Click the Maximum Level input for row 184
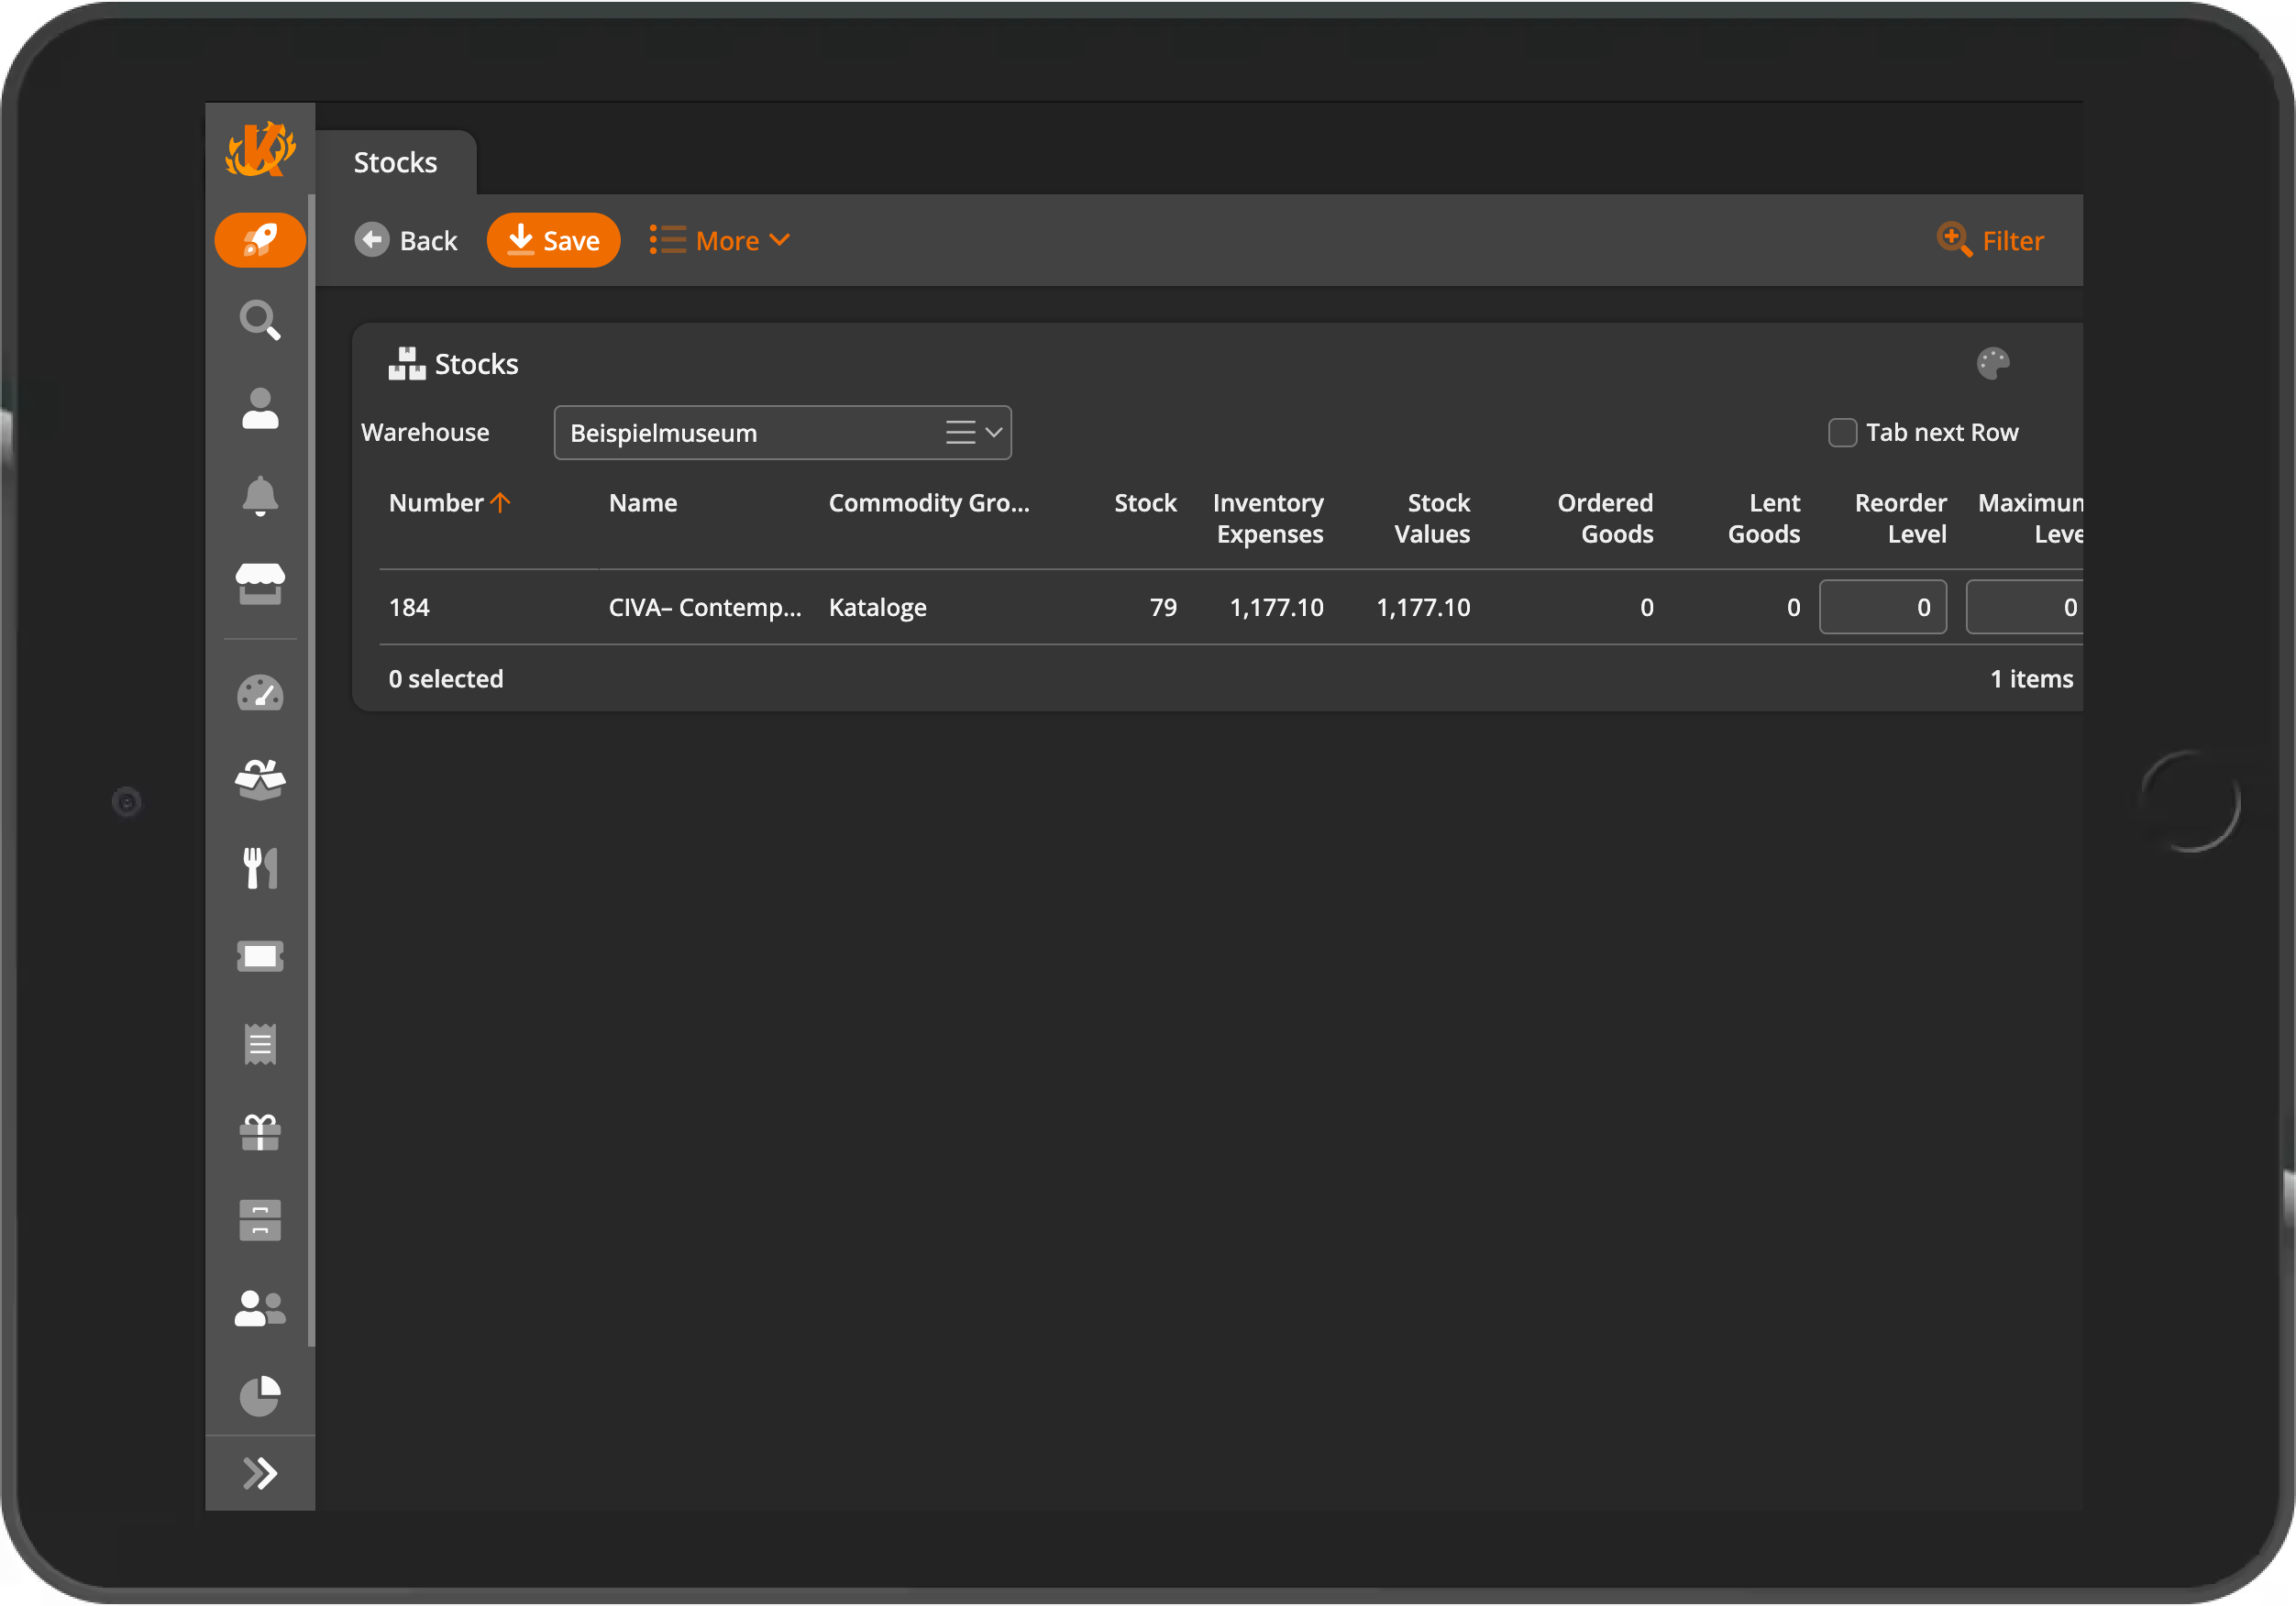Viewport: 2296px width, 1606px height. [x=2024, y=607]
